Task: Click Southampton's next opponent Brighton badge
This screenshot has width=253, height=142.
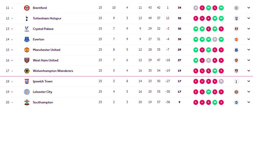Action: pyautogui.click(x=236, y=102)
